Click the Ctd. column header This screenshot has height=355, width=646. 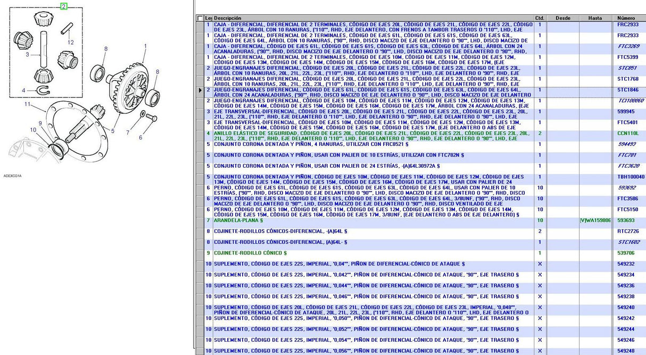[540, 18]
